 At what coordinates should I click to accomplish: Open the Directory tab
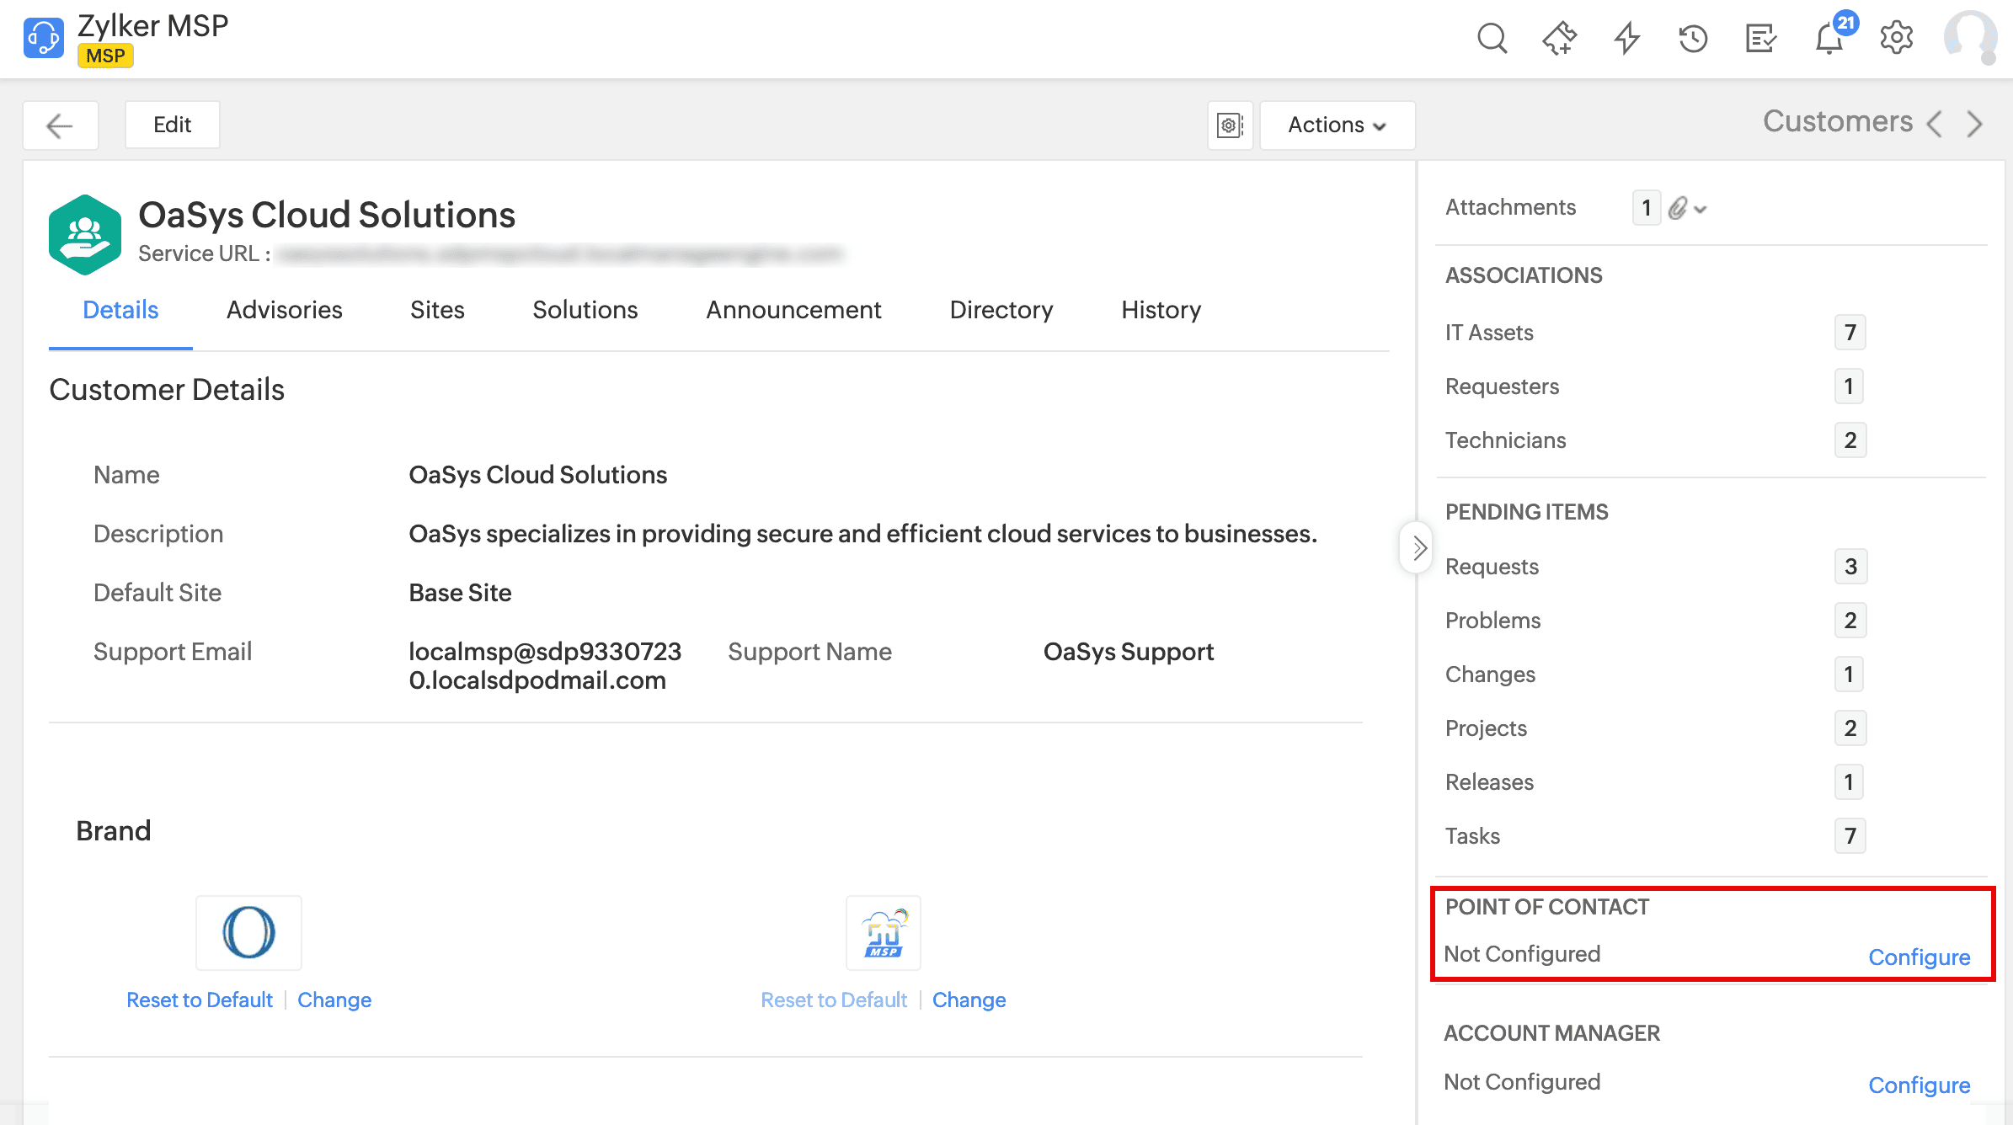1001,310
